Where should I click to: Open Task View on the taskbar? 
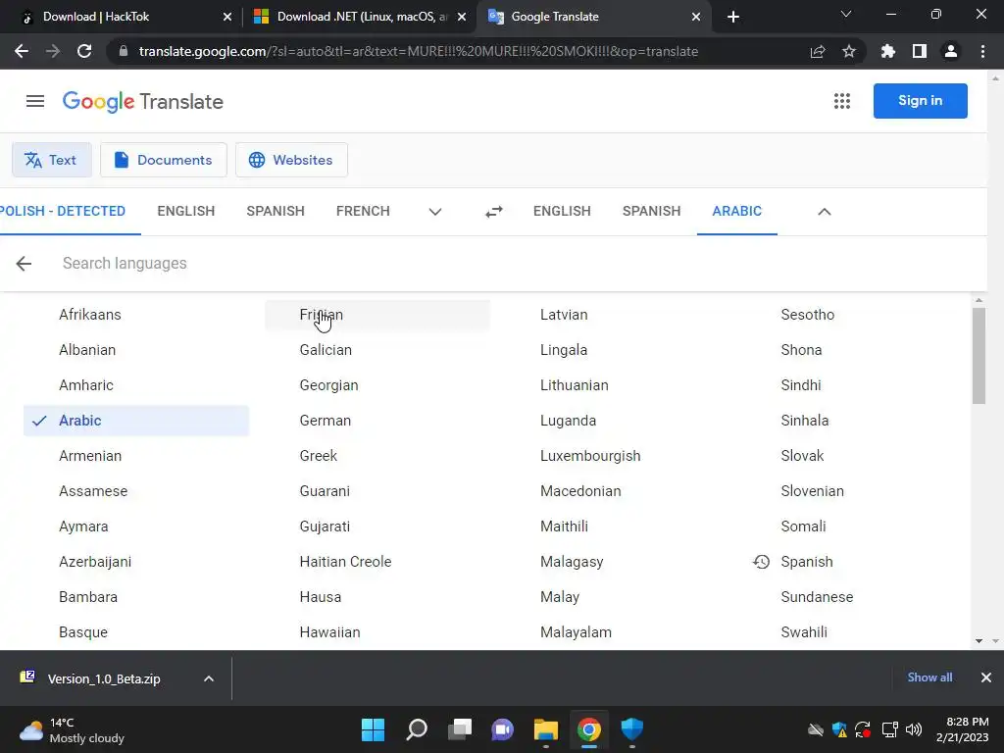[460, 729]
